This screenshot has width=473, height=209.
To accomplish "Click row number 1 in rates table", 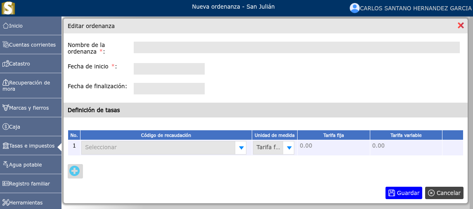I will 74,146.
